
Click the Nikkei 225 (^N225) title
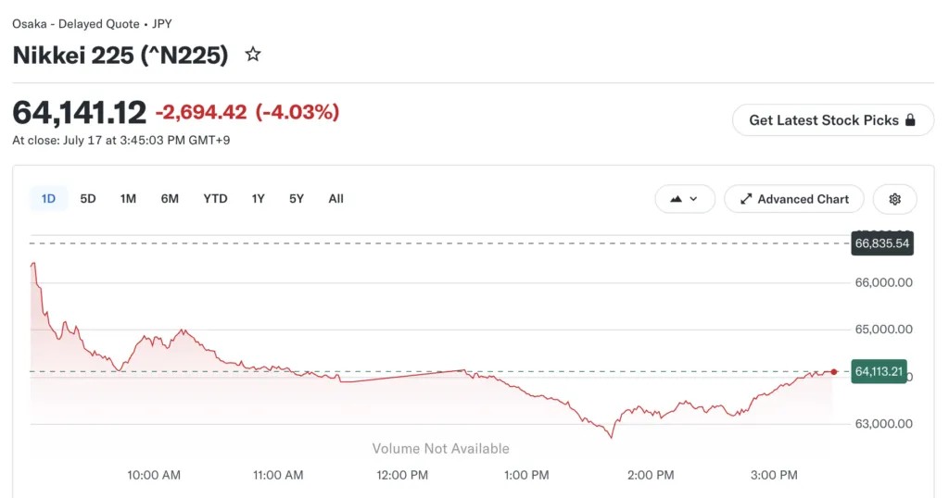click(120, 55)
